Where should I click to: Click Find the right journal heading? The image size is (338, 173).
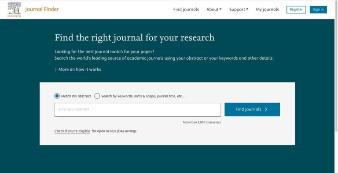point(135,37)
